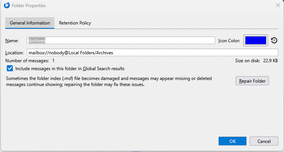
Task: Click the 22.9 KB size value
Action: 270,60
